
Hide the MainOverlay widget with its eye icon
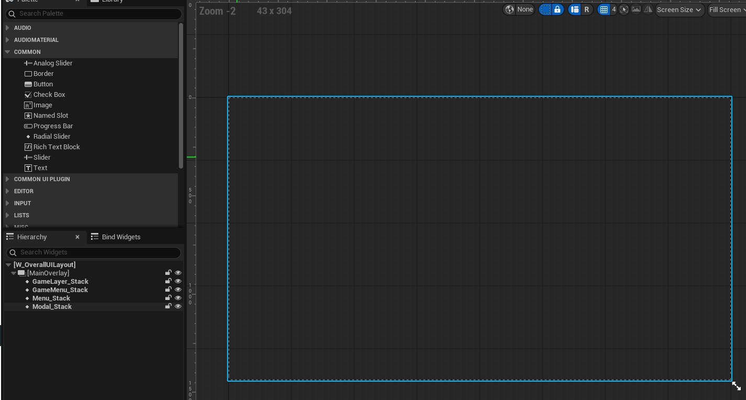178,273
